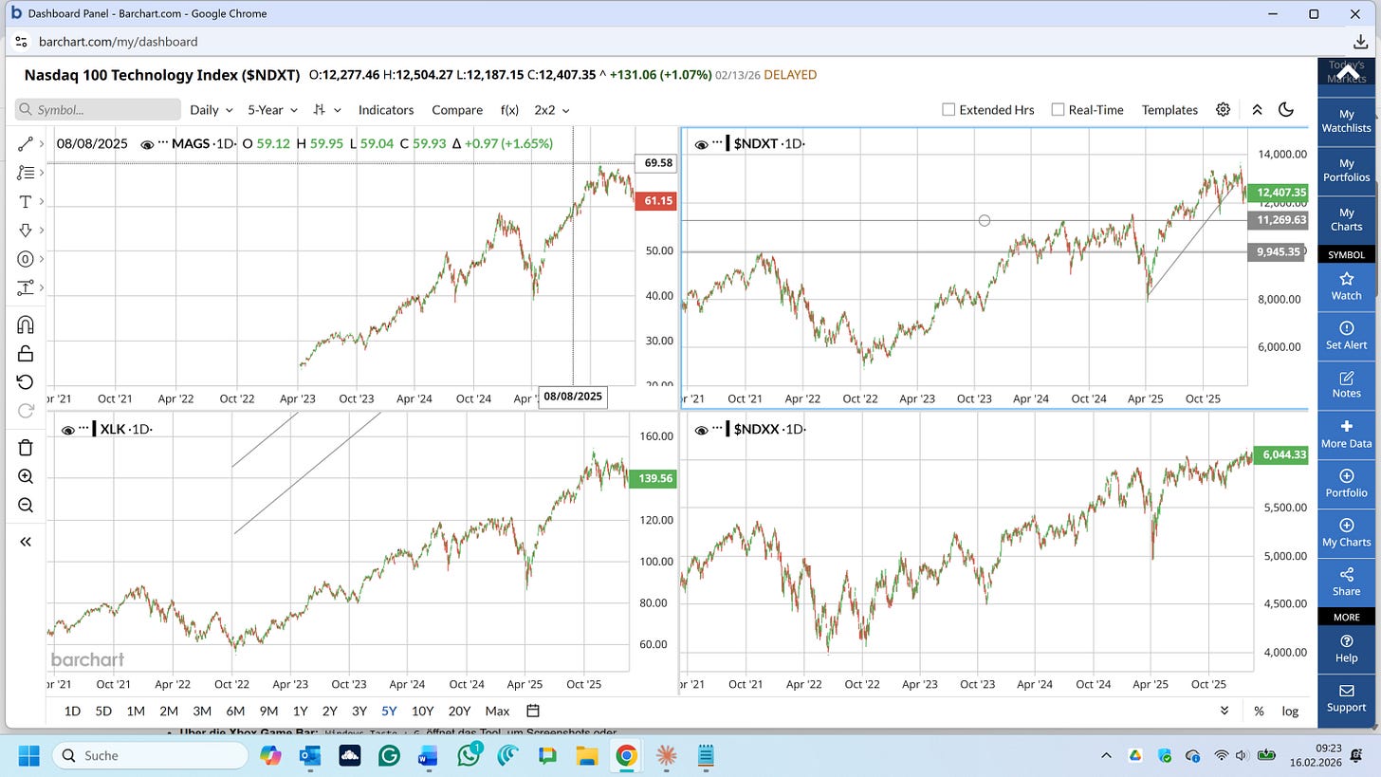Open Outlook from the taskbar

click(310, 755)
